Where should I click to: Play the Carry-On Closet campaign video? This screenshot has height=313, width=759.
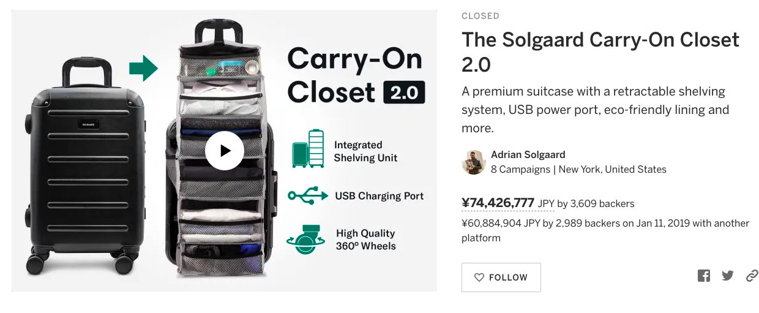click(224, 151)
